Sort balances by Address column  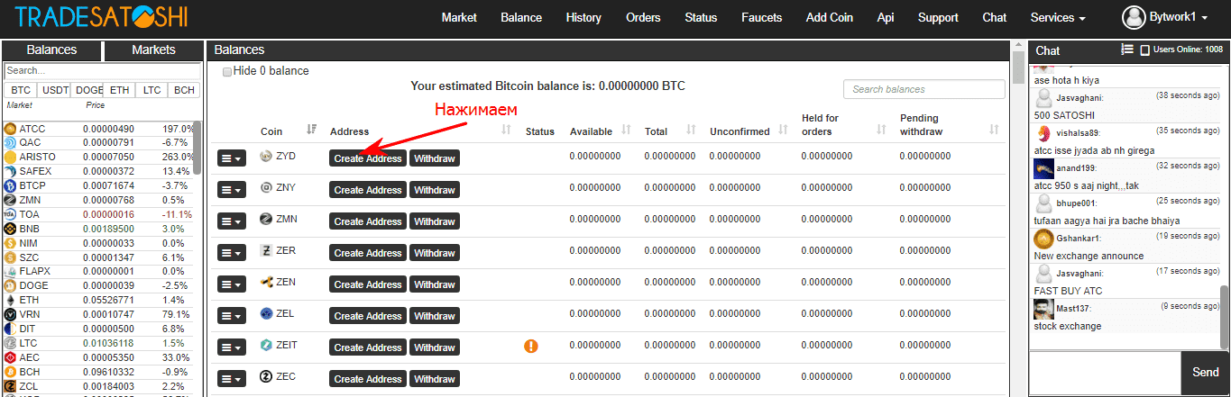[507, 131]
